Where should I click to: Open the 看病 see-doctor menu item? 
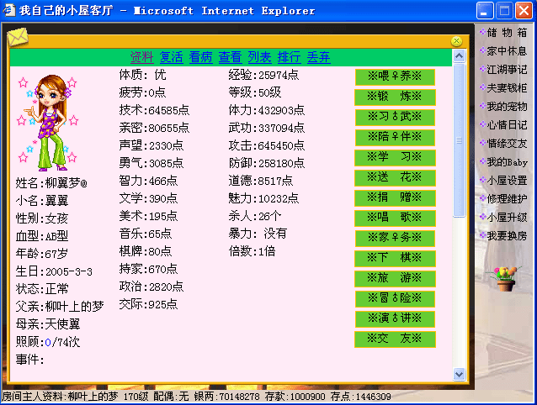tap(200, 57)
